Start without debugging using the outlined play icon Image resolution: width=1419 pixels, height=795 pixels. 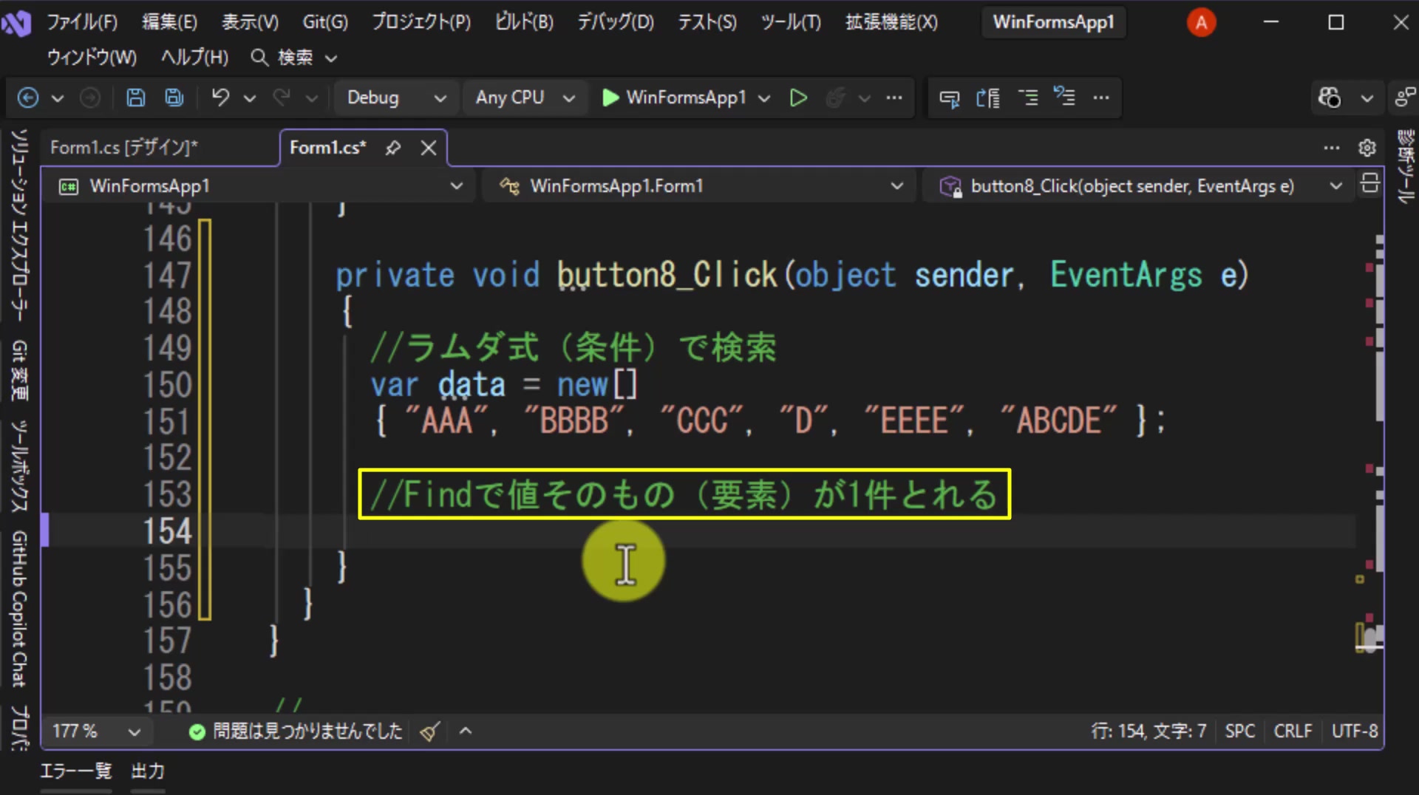pos(798,98)
